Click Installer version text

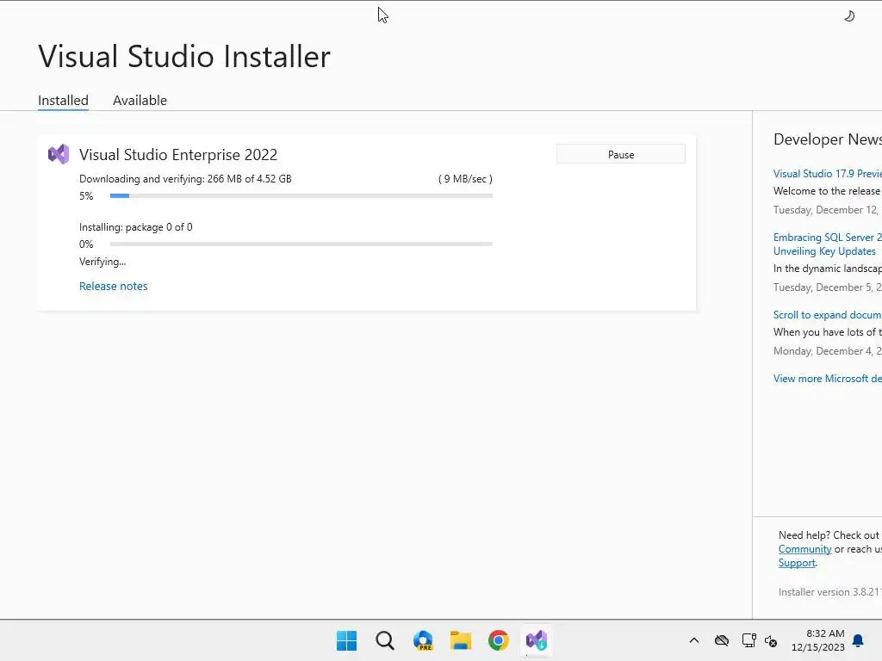point(830,592)
